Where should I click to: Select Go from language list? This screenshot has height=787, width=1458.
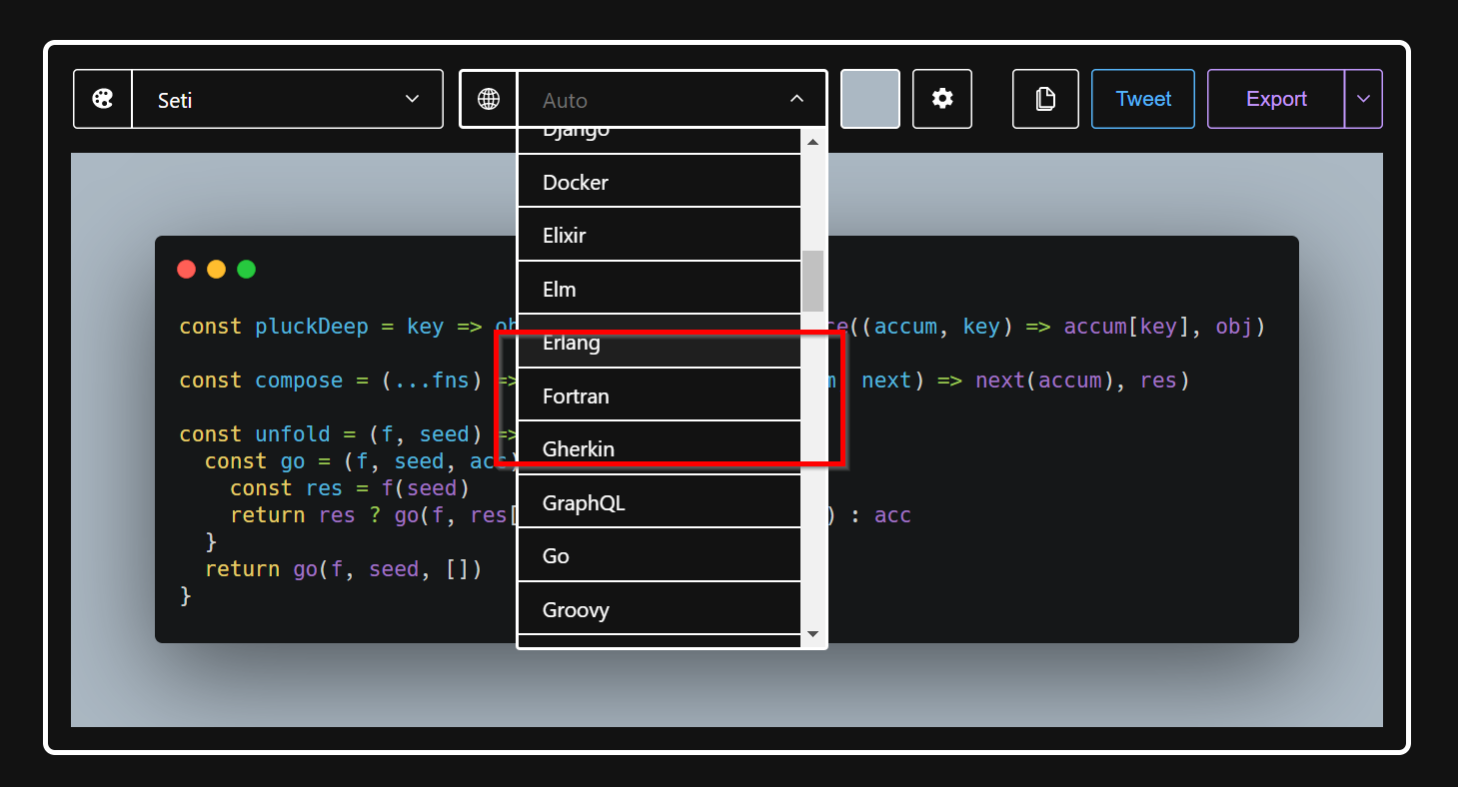[x=660, y=555]
